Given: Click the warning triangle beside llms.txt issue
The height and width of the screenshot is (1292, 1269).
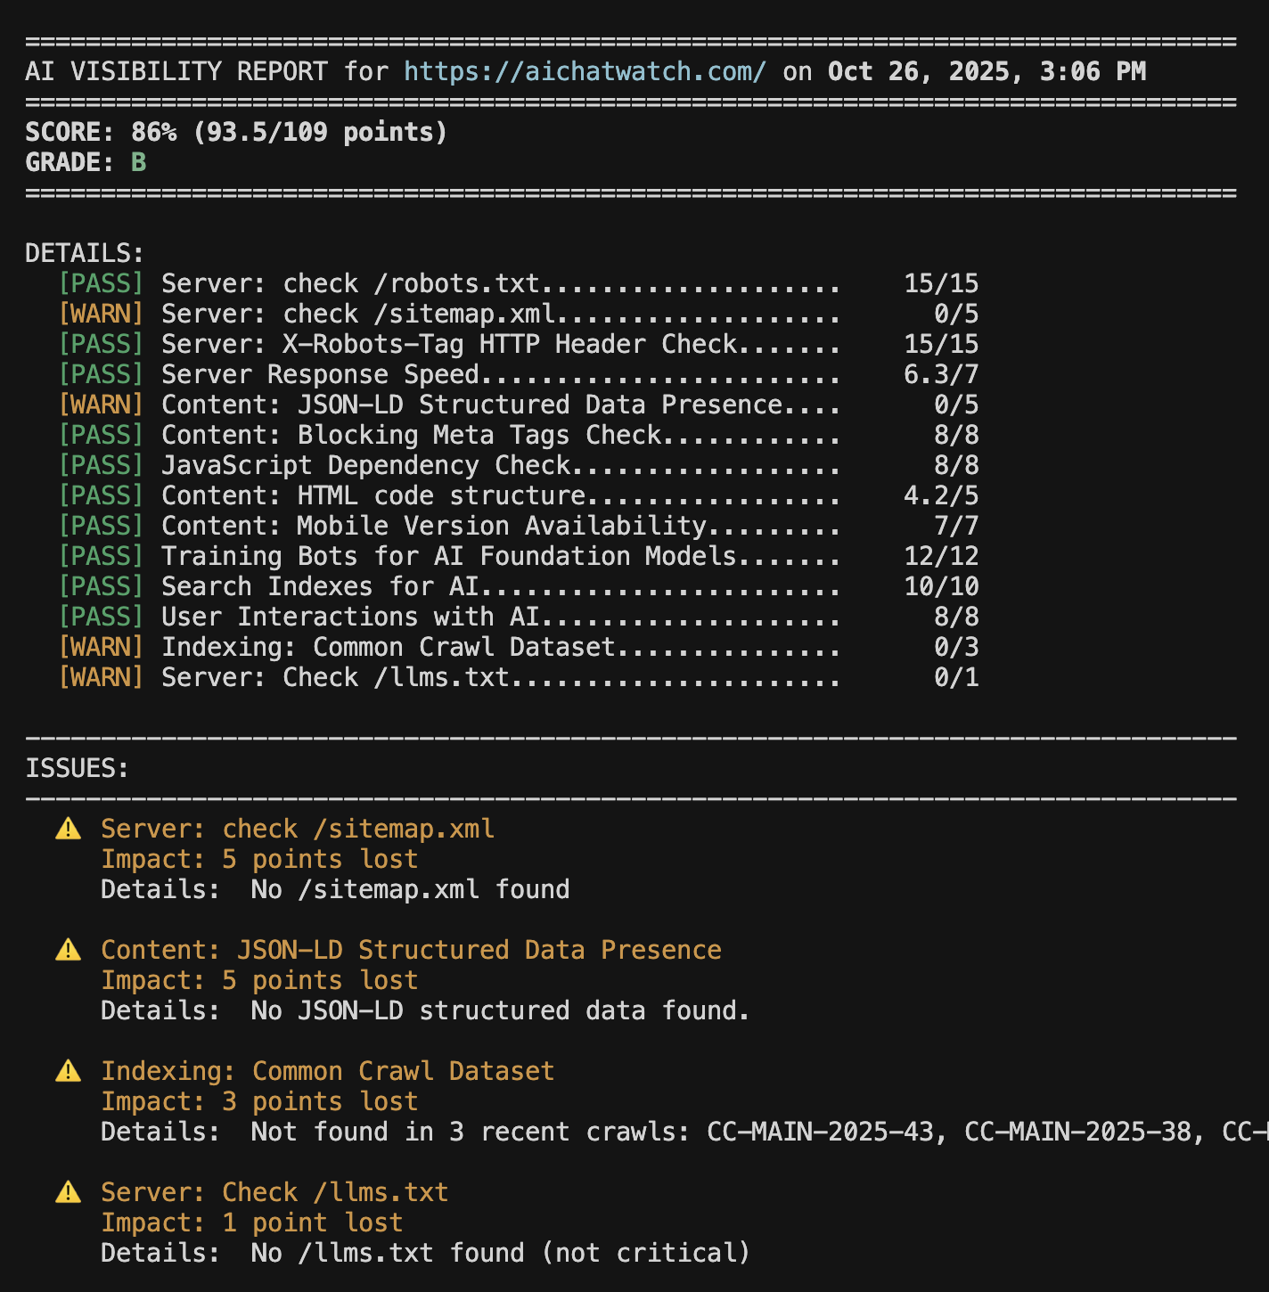Looking at the screenshot, I should coord(69,1191).
